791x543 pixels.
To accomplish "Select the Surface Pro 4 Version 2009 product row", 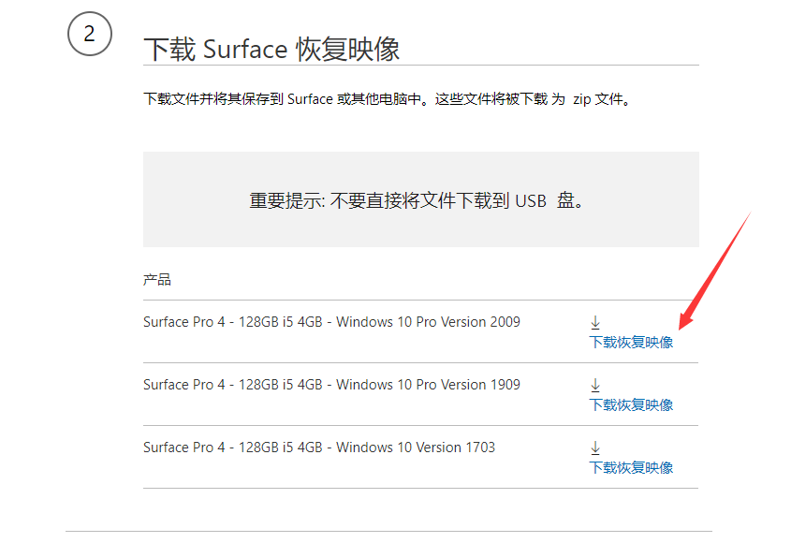I will [x=331, y=321].
